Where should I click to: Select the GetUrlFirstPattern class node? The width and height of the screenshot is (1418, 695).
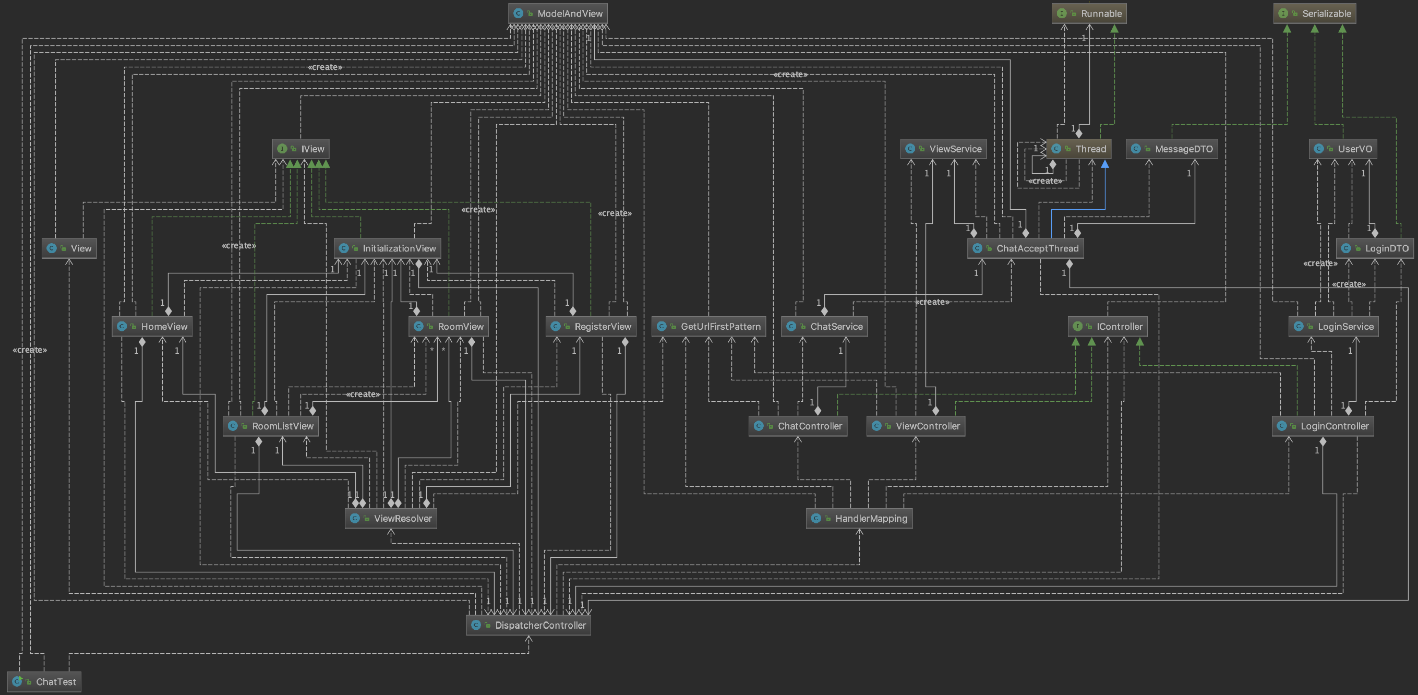click(x=720, y=327)
